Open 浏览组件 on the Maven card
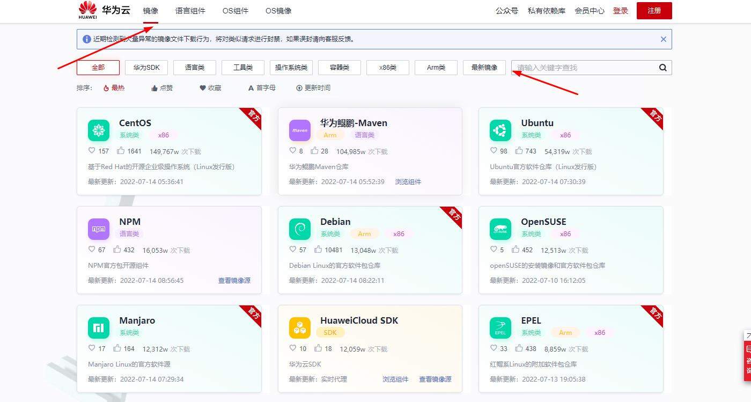This screenshot has height=402, width=751. pos(408,182)
